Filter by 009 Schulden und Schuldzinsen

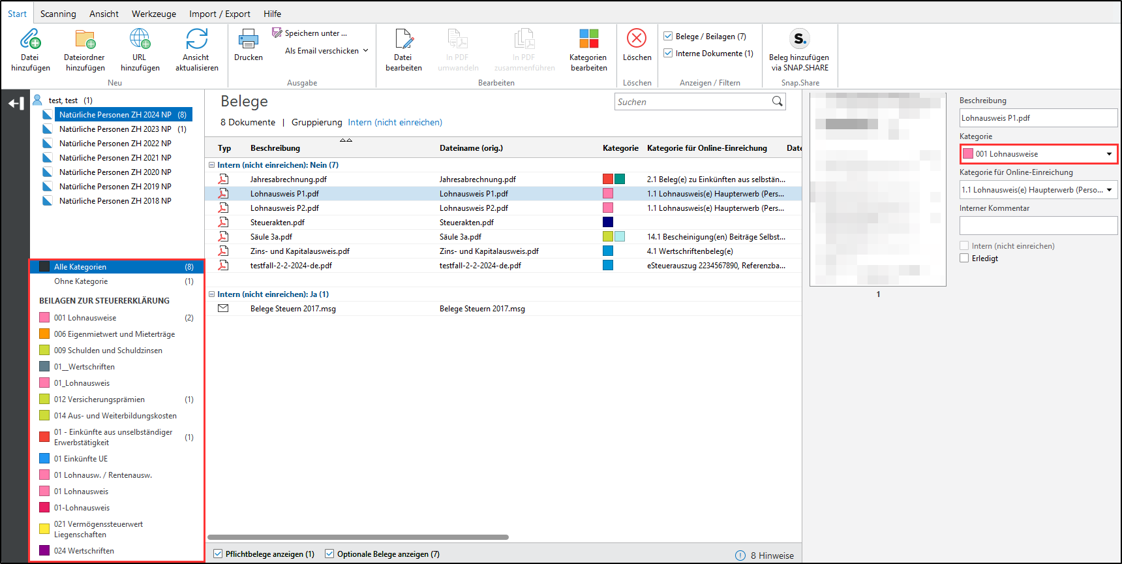[117, 351]
